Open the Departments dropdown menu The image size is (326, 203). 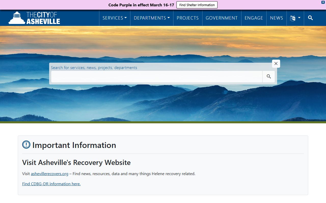[152, 18]
